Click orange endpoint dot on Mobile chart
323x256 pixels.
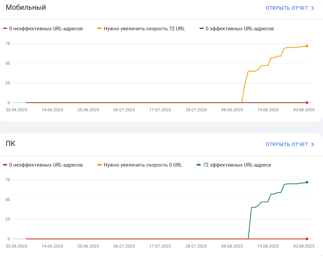307,46
